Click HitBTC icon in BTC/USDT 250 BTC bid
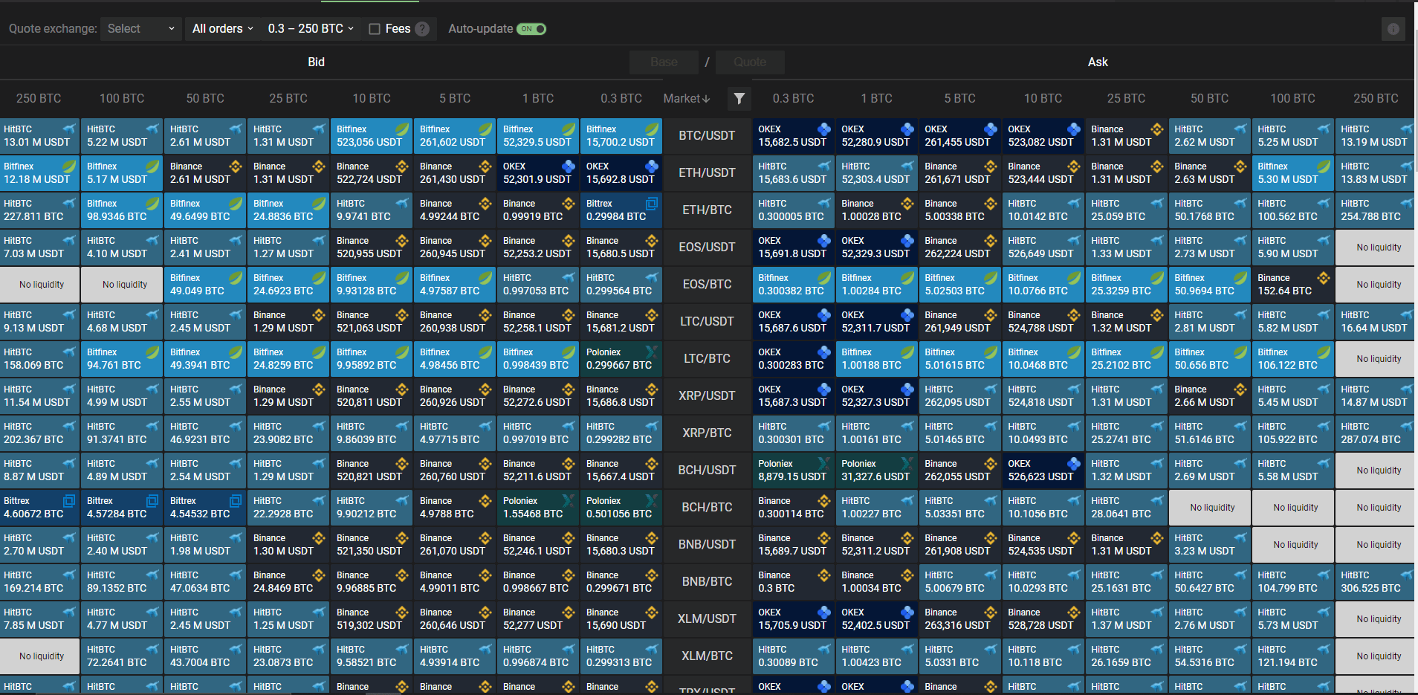This screenshot has width=1418, height=695. point(69,129)
